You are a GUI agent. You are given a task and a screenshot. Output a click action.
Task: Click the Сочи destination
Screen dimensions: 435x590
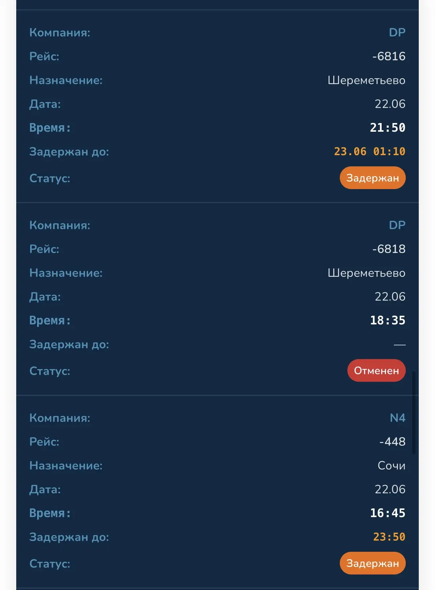coord(391,466)
